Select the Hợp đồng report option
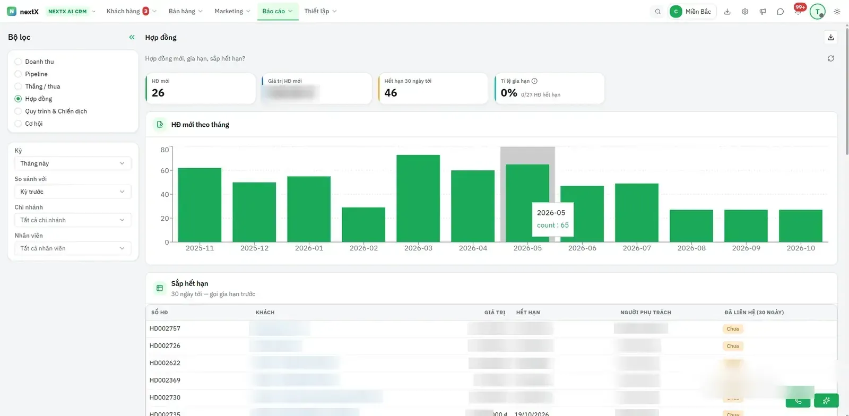Viewport: 849px width, 416px height. point(33,99)
